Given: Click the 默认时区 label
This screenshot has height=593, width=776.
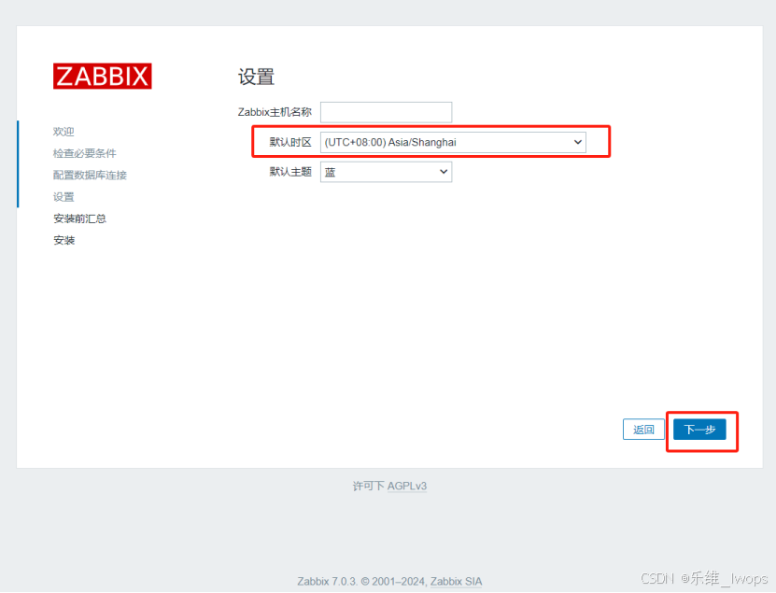Looking at the screenshot, I should [290, 142].
